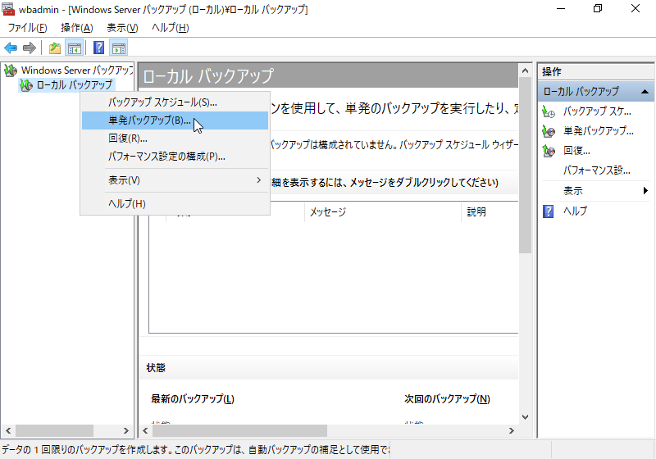Open the 表示(V) submenu in the context menu

coord(175,180)
